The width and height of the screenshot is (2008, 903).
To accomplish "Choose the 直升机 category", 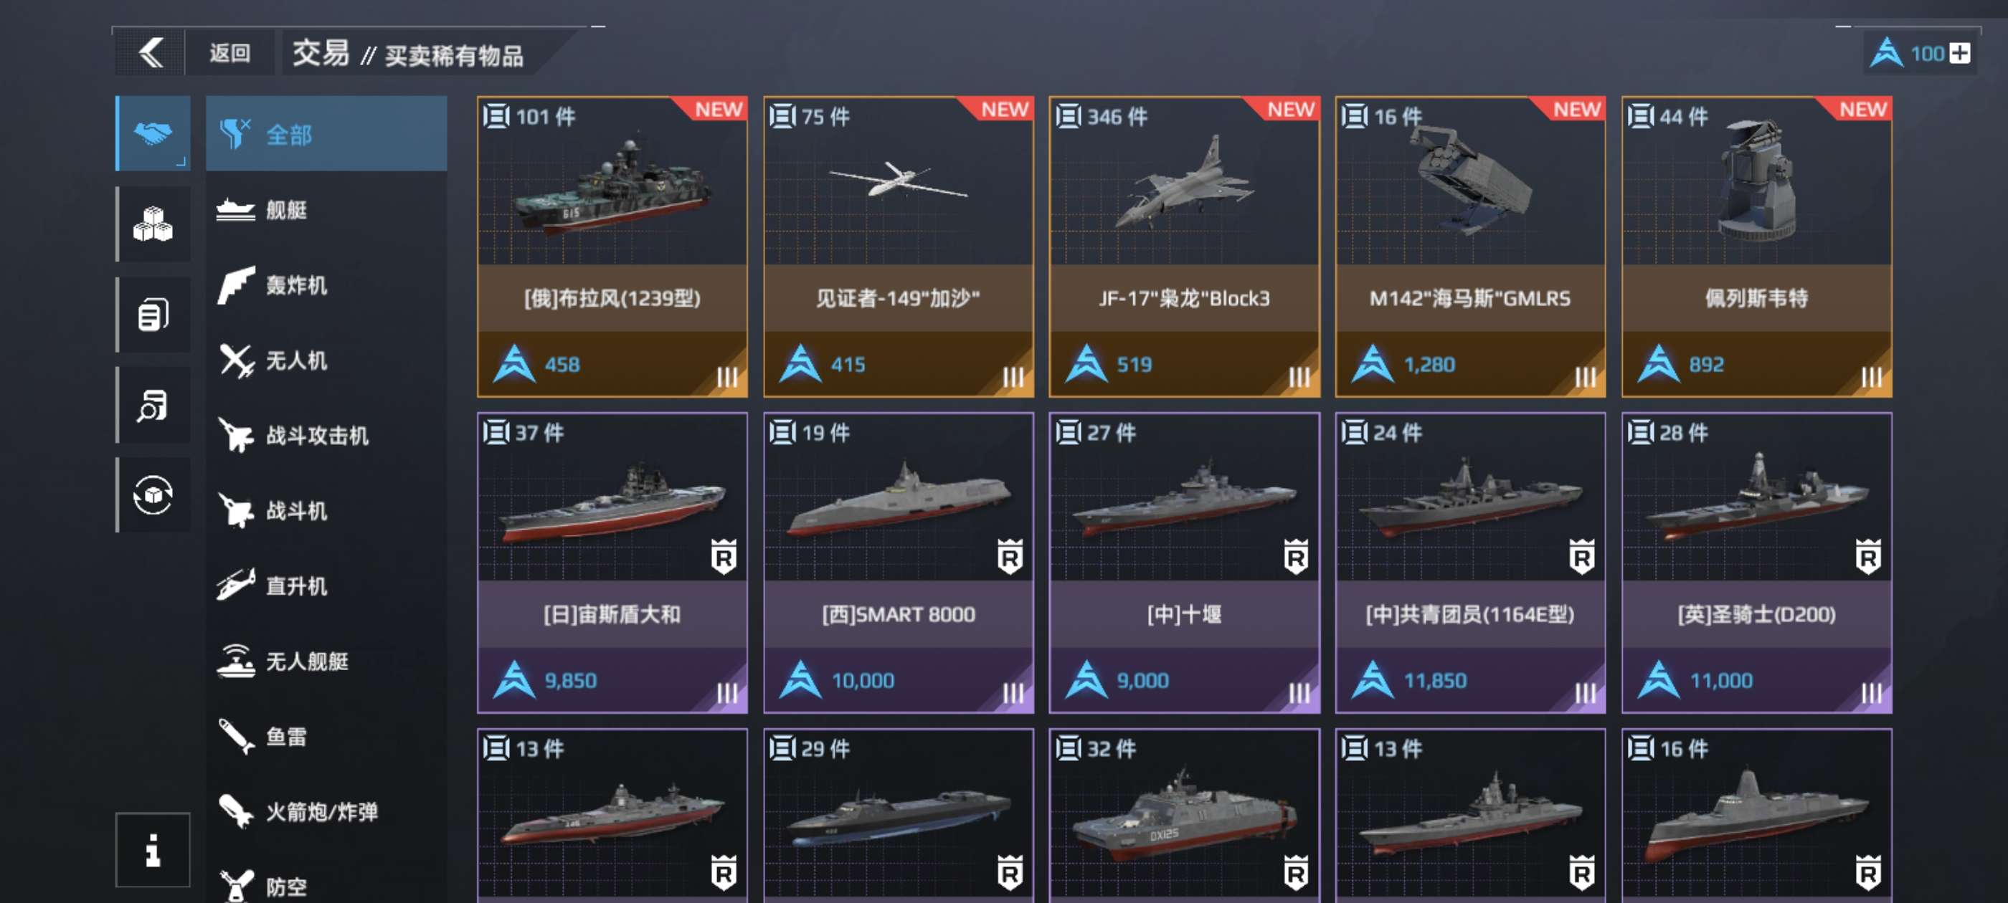I will coord(326,586).
